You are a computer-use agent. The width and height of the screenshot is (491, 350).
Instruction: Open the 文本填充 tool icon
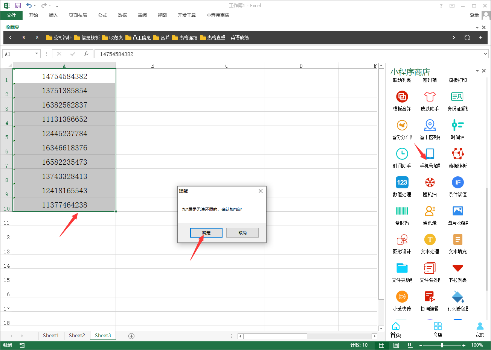(x=457, y=240)
